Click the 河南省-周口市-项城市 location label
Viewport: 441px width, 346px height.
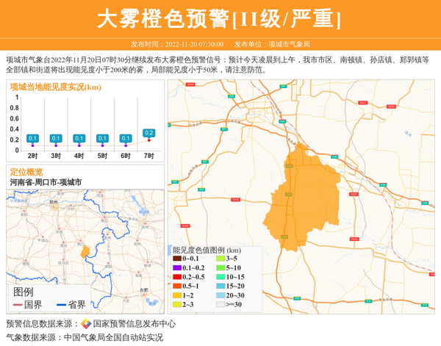(46, 181)
